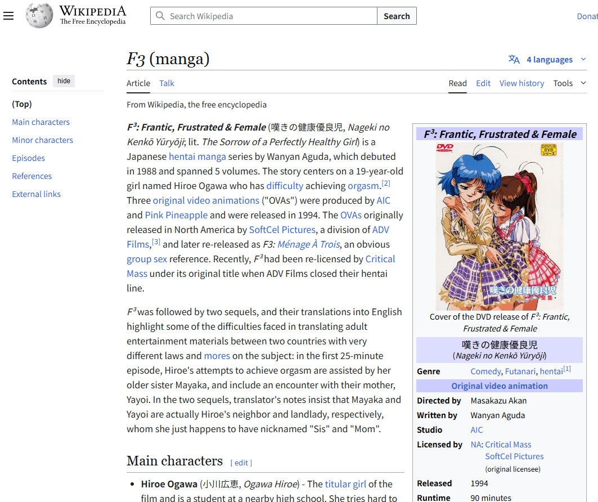
Task: Select the Edit tab
Action: 483,83
